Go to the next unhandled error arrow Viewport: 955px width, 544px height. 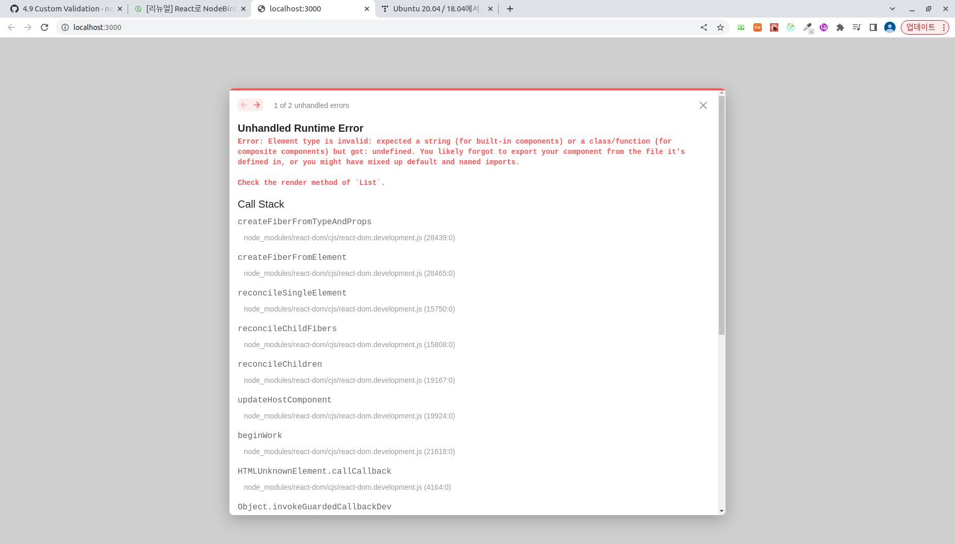pyautogui.click(x=257, y=105)
